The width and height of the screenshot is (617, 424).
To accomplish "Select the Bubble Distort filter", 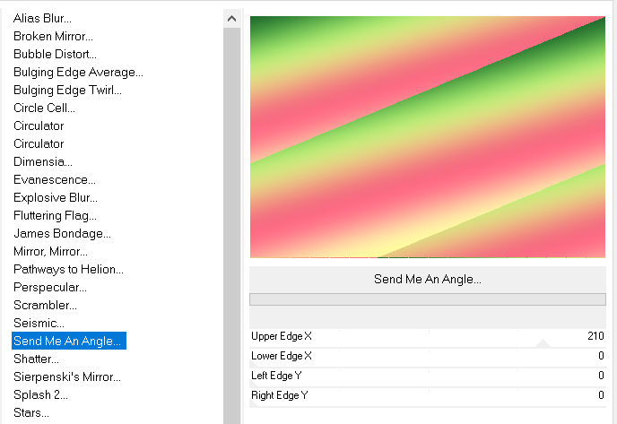I will [x=55, y=54].
